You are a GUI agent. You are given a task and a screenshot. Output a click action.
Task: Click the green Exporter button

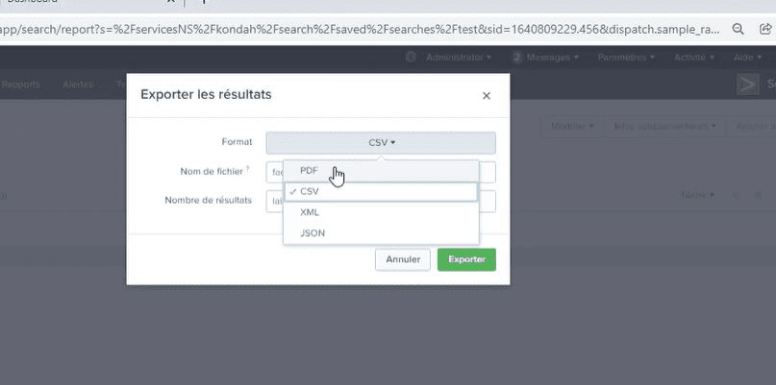pos(466,259)
